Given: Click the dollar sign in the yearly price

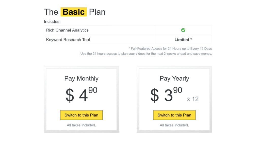Looking at the screenshot, I should (x=154, y=96).
